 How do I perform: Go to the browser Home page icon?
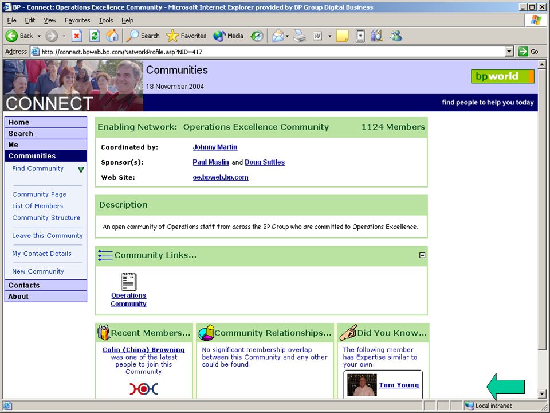[x=112, y=36]
